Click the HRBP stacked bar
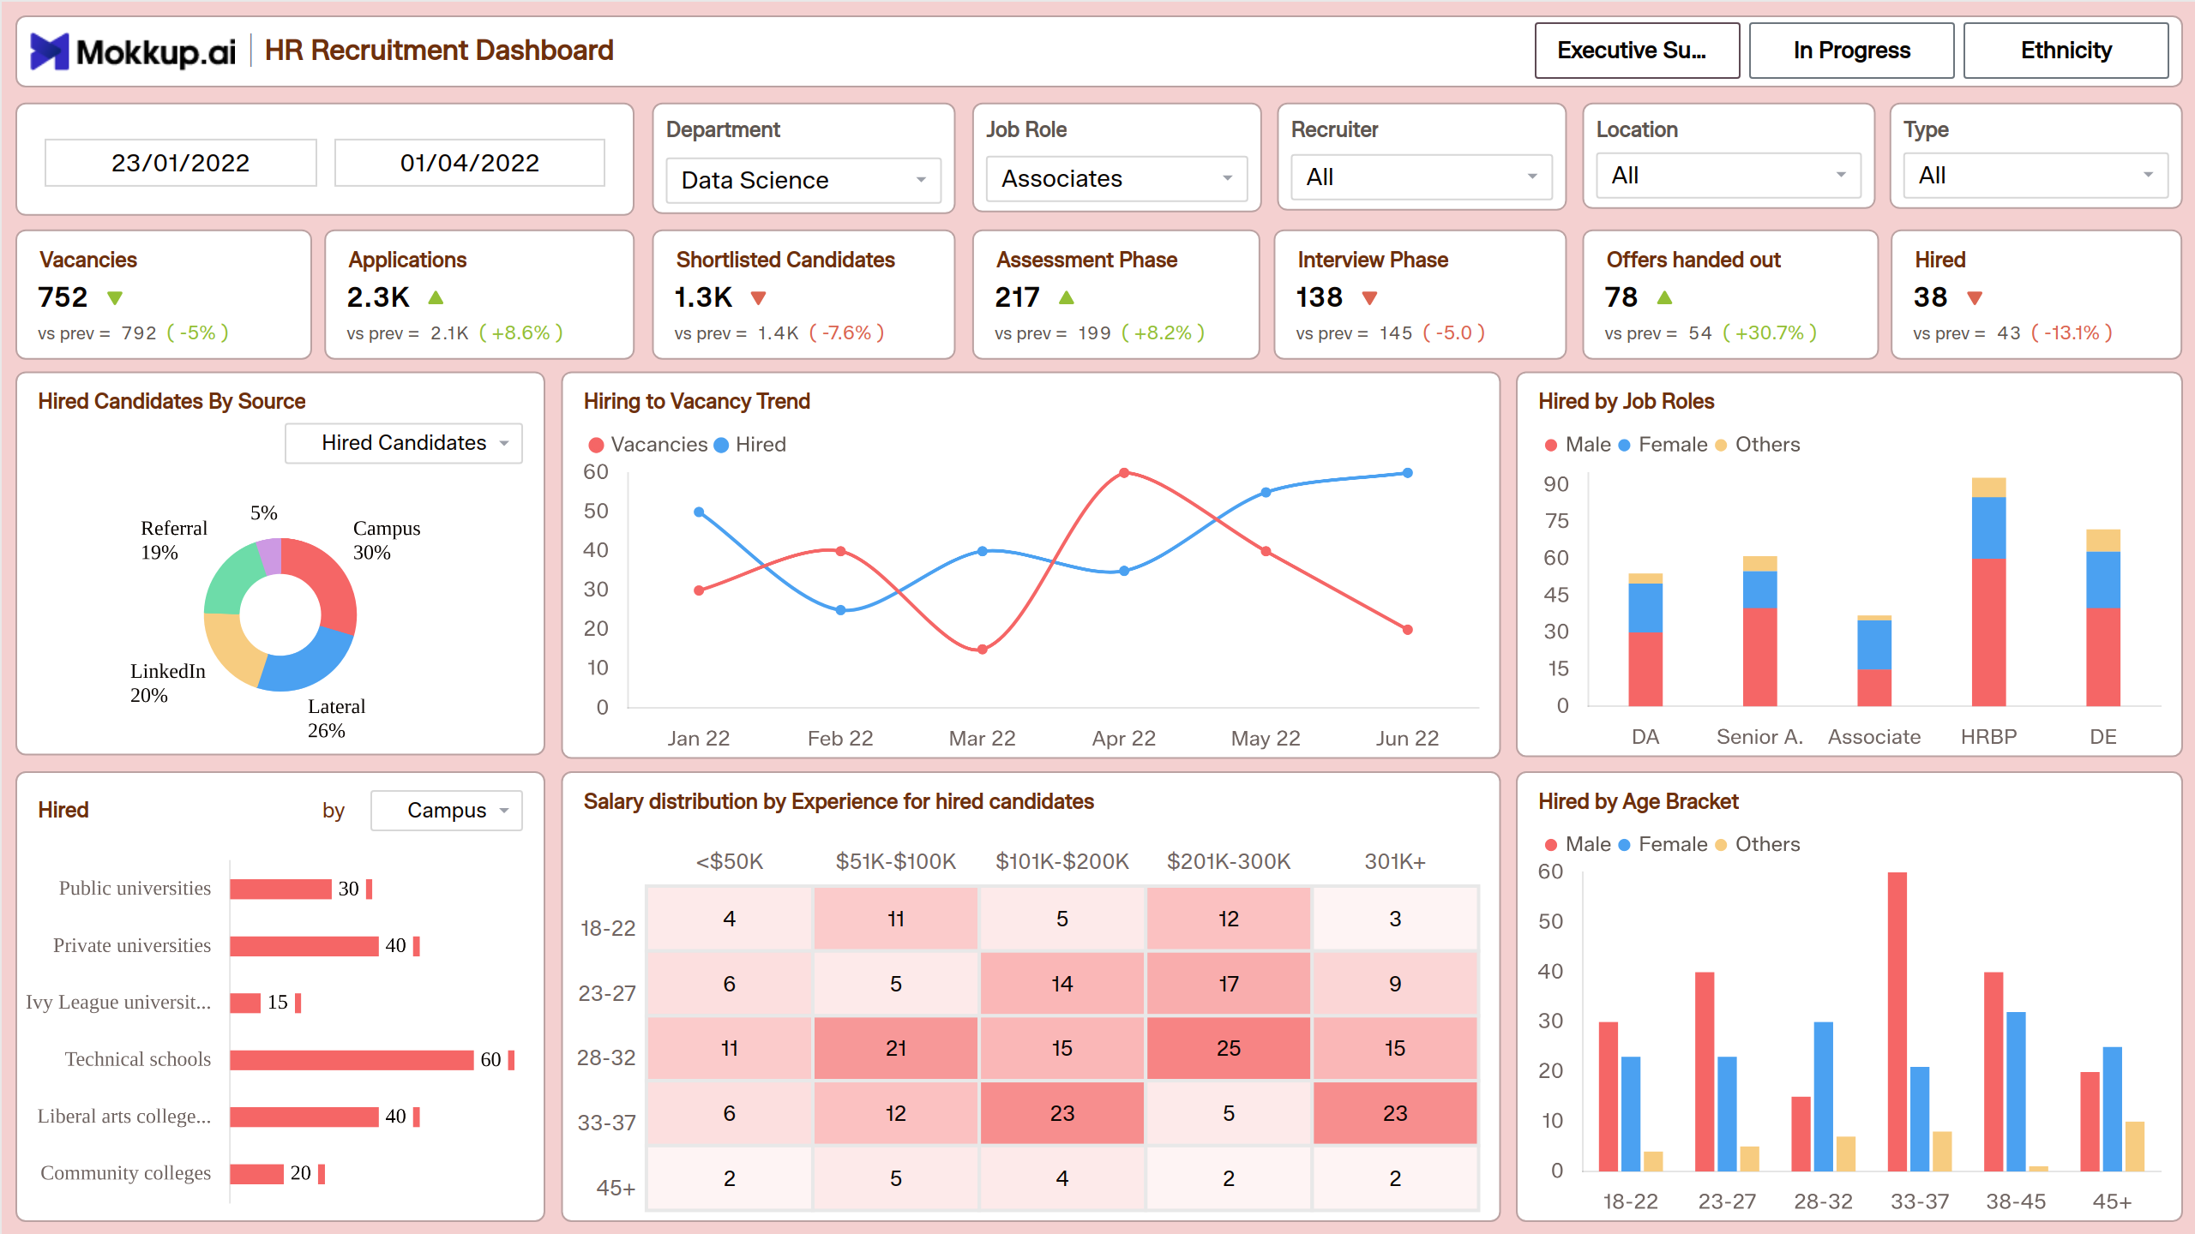Viewport: 2195px width, 1234px height. 1988,592
